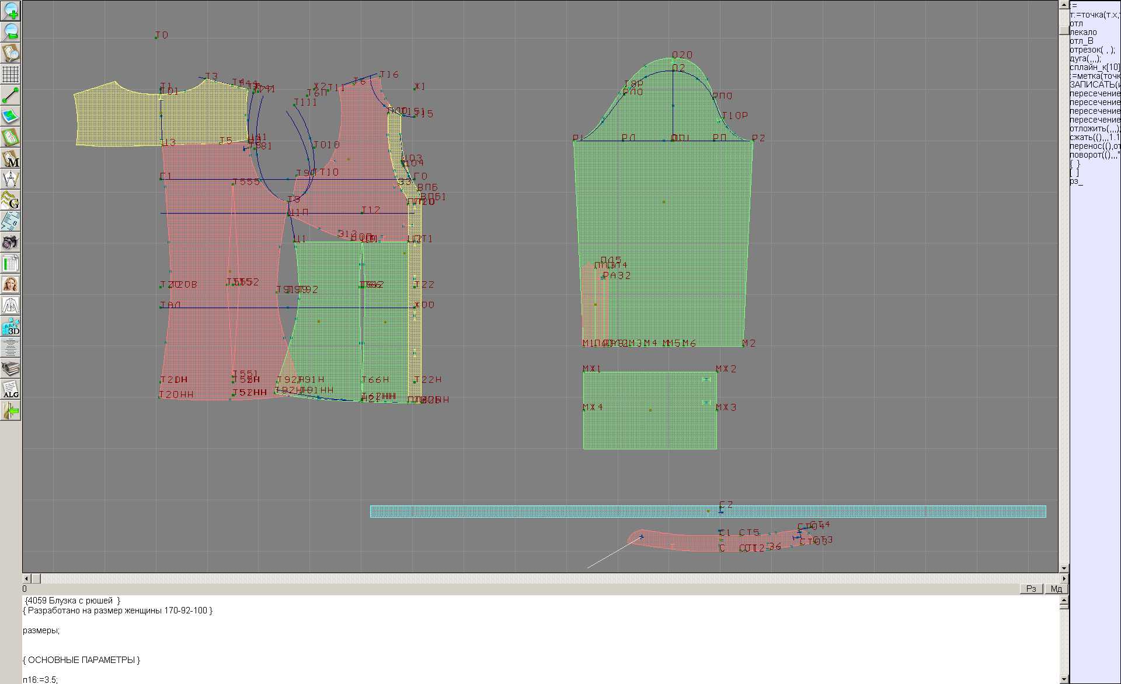Select the line segment tool icon
Image resolution: width=1121 pixels, height=684 pixels.
pos(11,95)
